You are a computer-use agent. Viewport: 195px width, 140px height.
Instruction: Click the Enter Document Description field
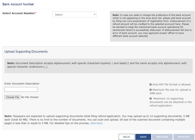[x=21, y=89]
